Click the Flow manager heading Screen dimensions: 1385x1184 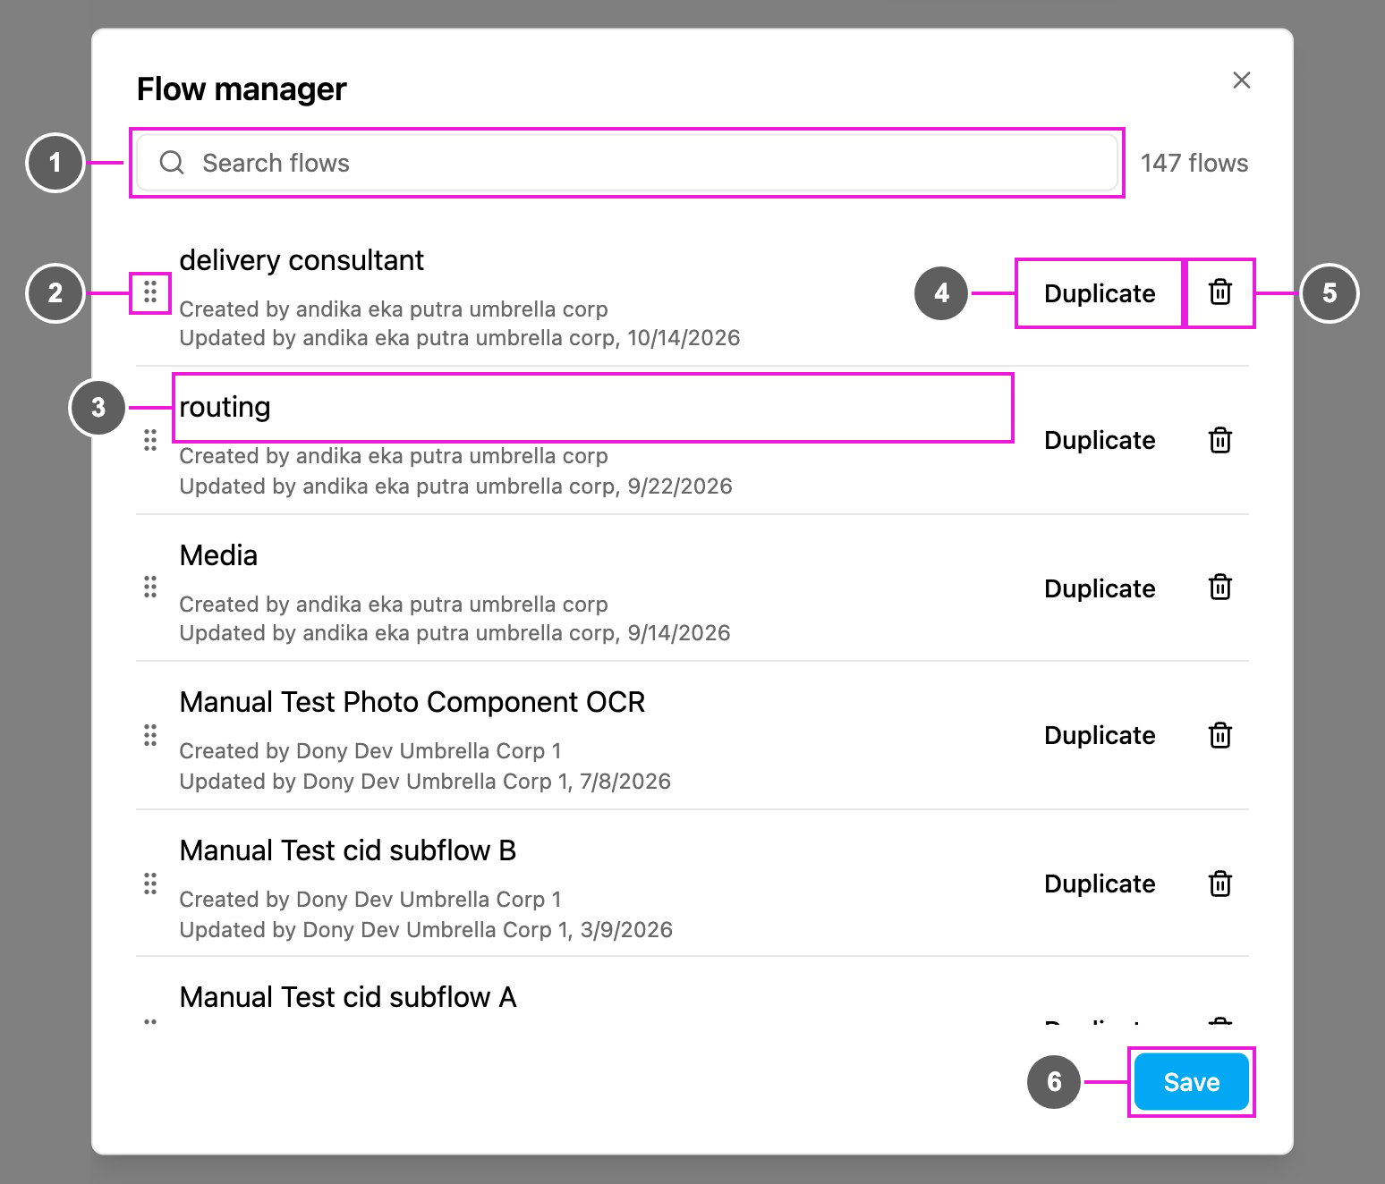coord(242,89)
